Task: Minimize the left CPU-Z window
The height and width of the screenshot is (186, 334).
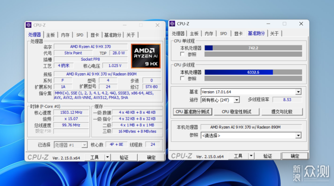Action: (x=125, y=25)
